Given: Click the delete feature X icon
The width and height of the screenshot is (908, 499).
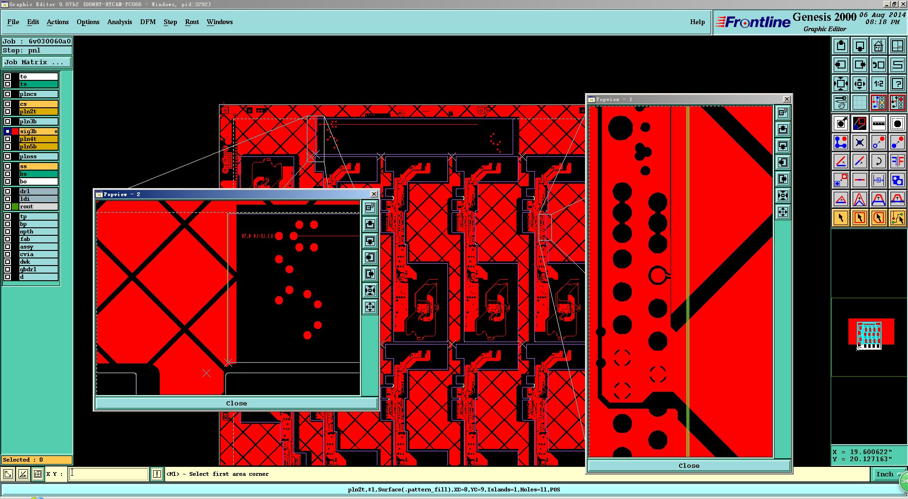Looking at the screenshot, I should (860, 142).
